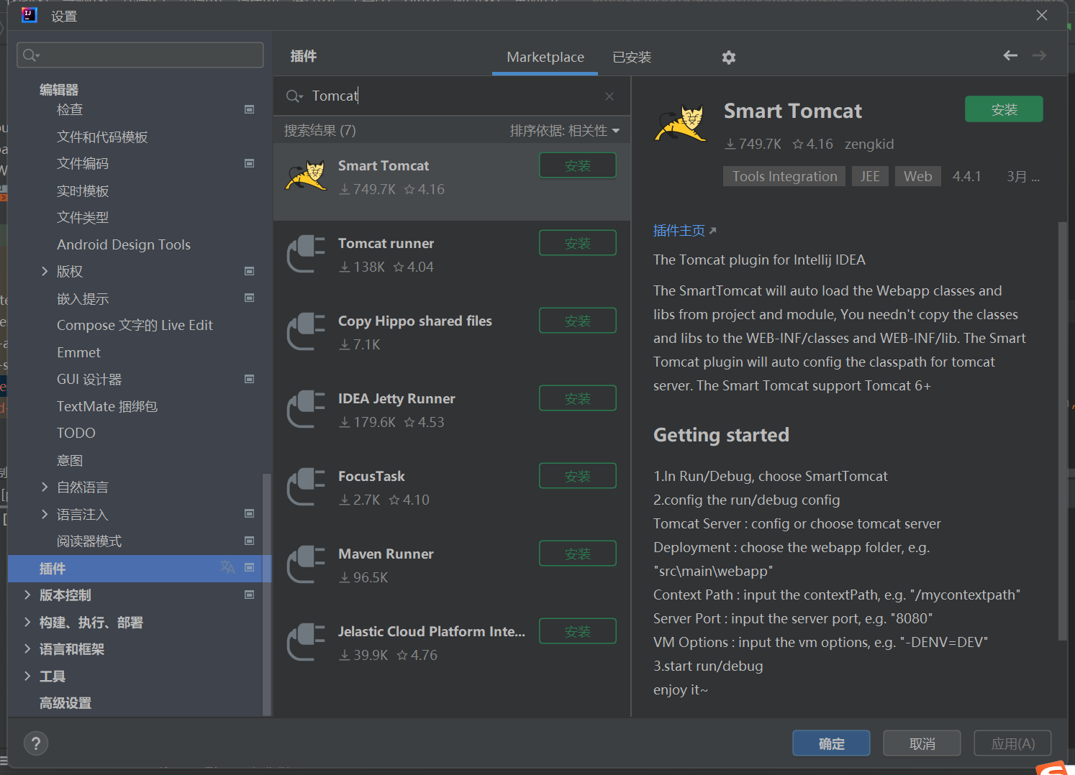1075x775 pixels.
Task: Expand the 构建、执行、部署 section
Action: (27, 622)
